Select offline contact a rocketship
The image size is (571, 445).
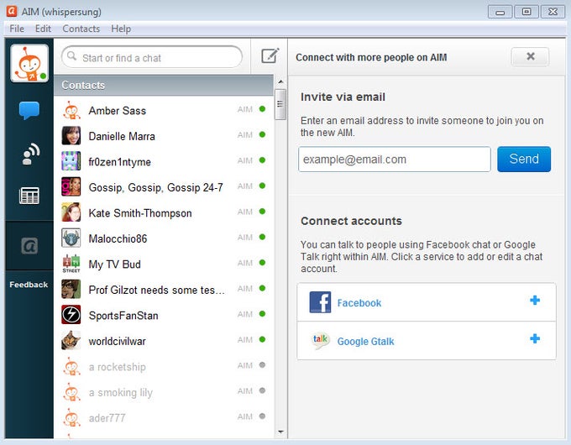coord(164,366)
